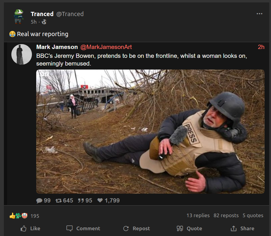Show the 82 reposts list

pos(226,215)
